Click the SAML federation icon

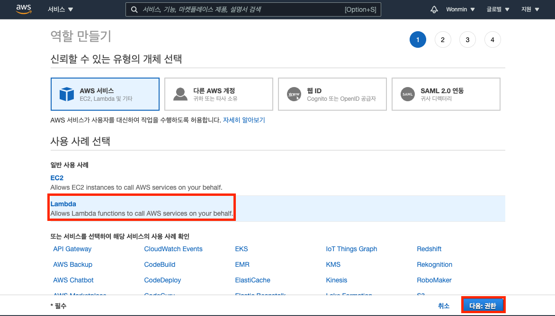click(x=407, y=94)
